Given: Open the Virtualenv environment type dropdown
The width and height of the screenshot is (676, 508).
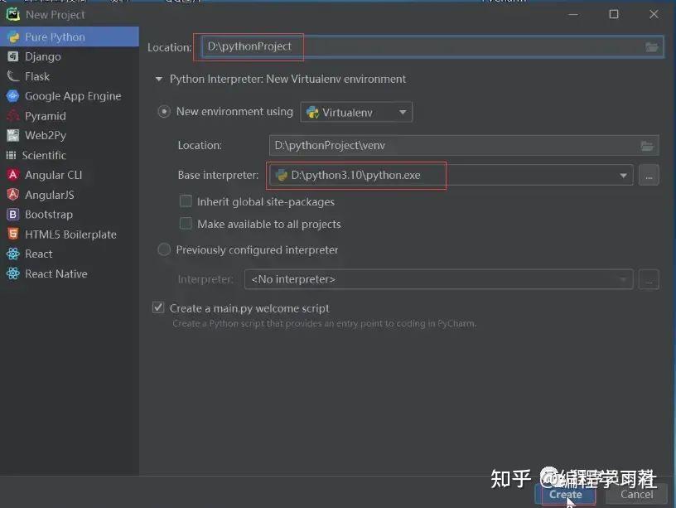Looking at the screenshot, I should (403, 112).
